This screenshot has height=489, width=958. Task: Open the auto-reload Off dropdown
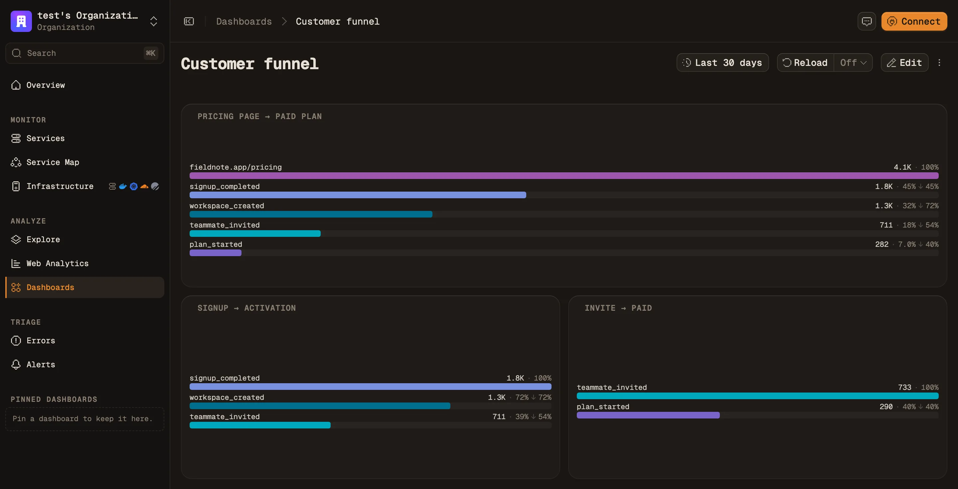pyautogui.click(x=853, y=63)
